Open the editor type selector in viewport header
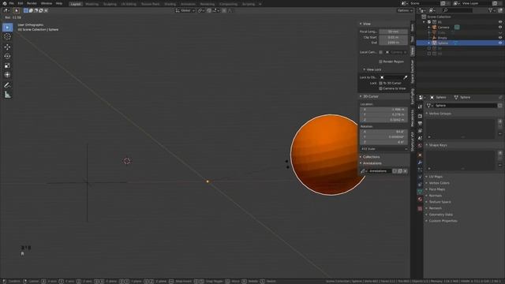The image size is (505, 284). point(6,10)
